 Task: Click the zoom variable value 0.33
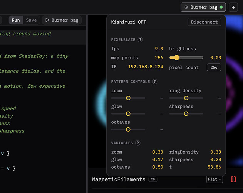click(x=158, y=152)
